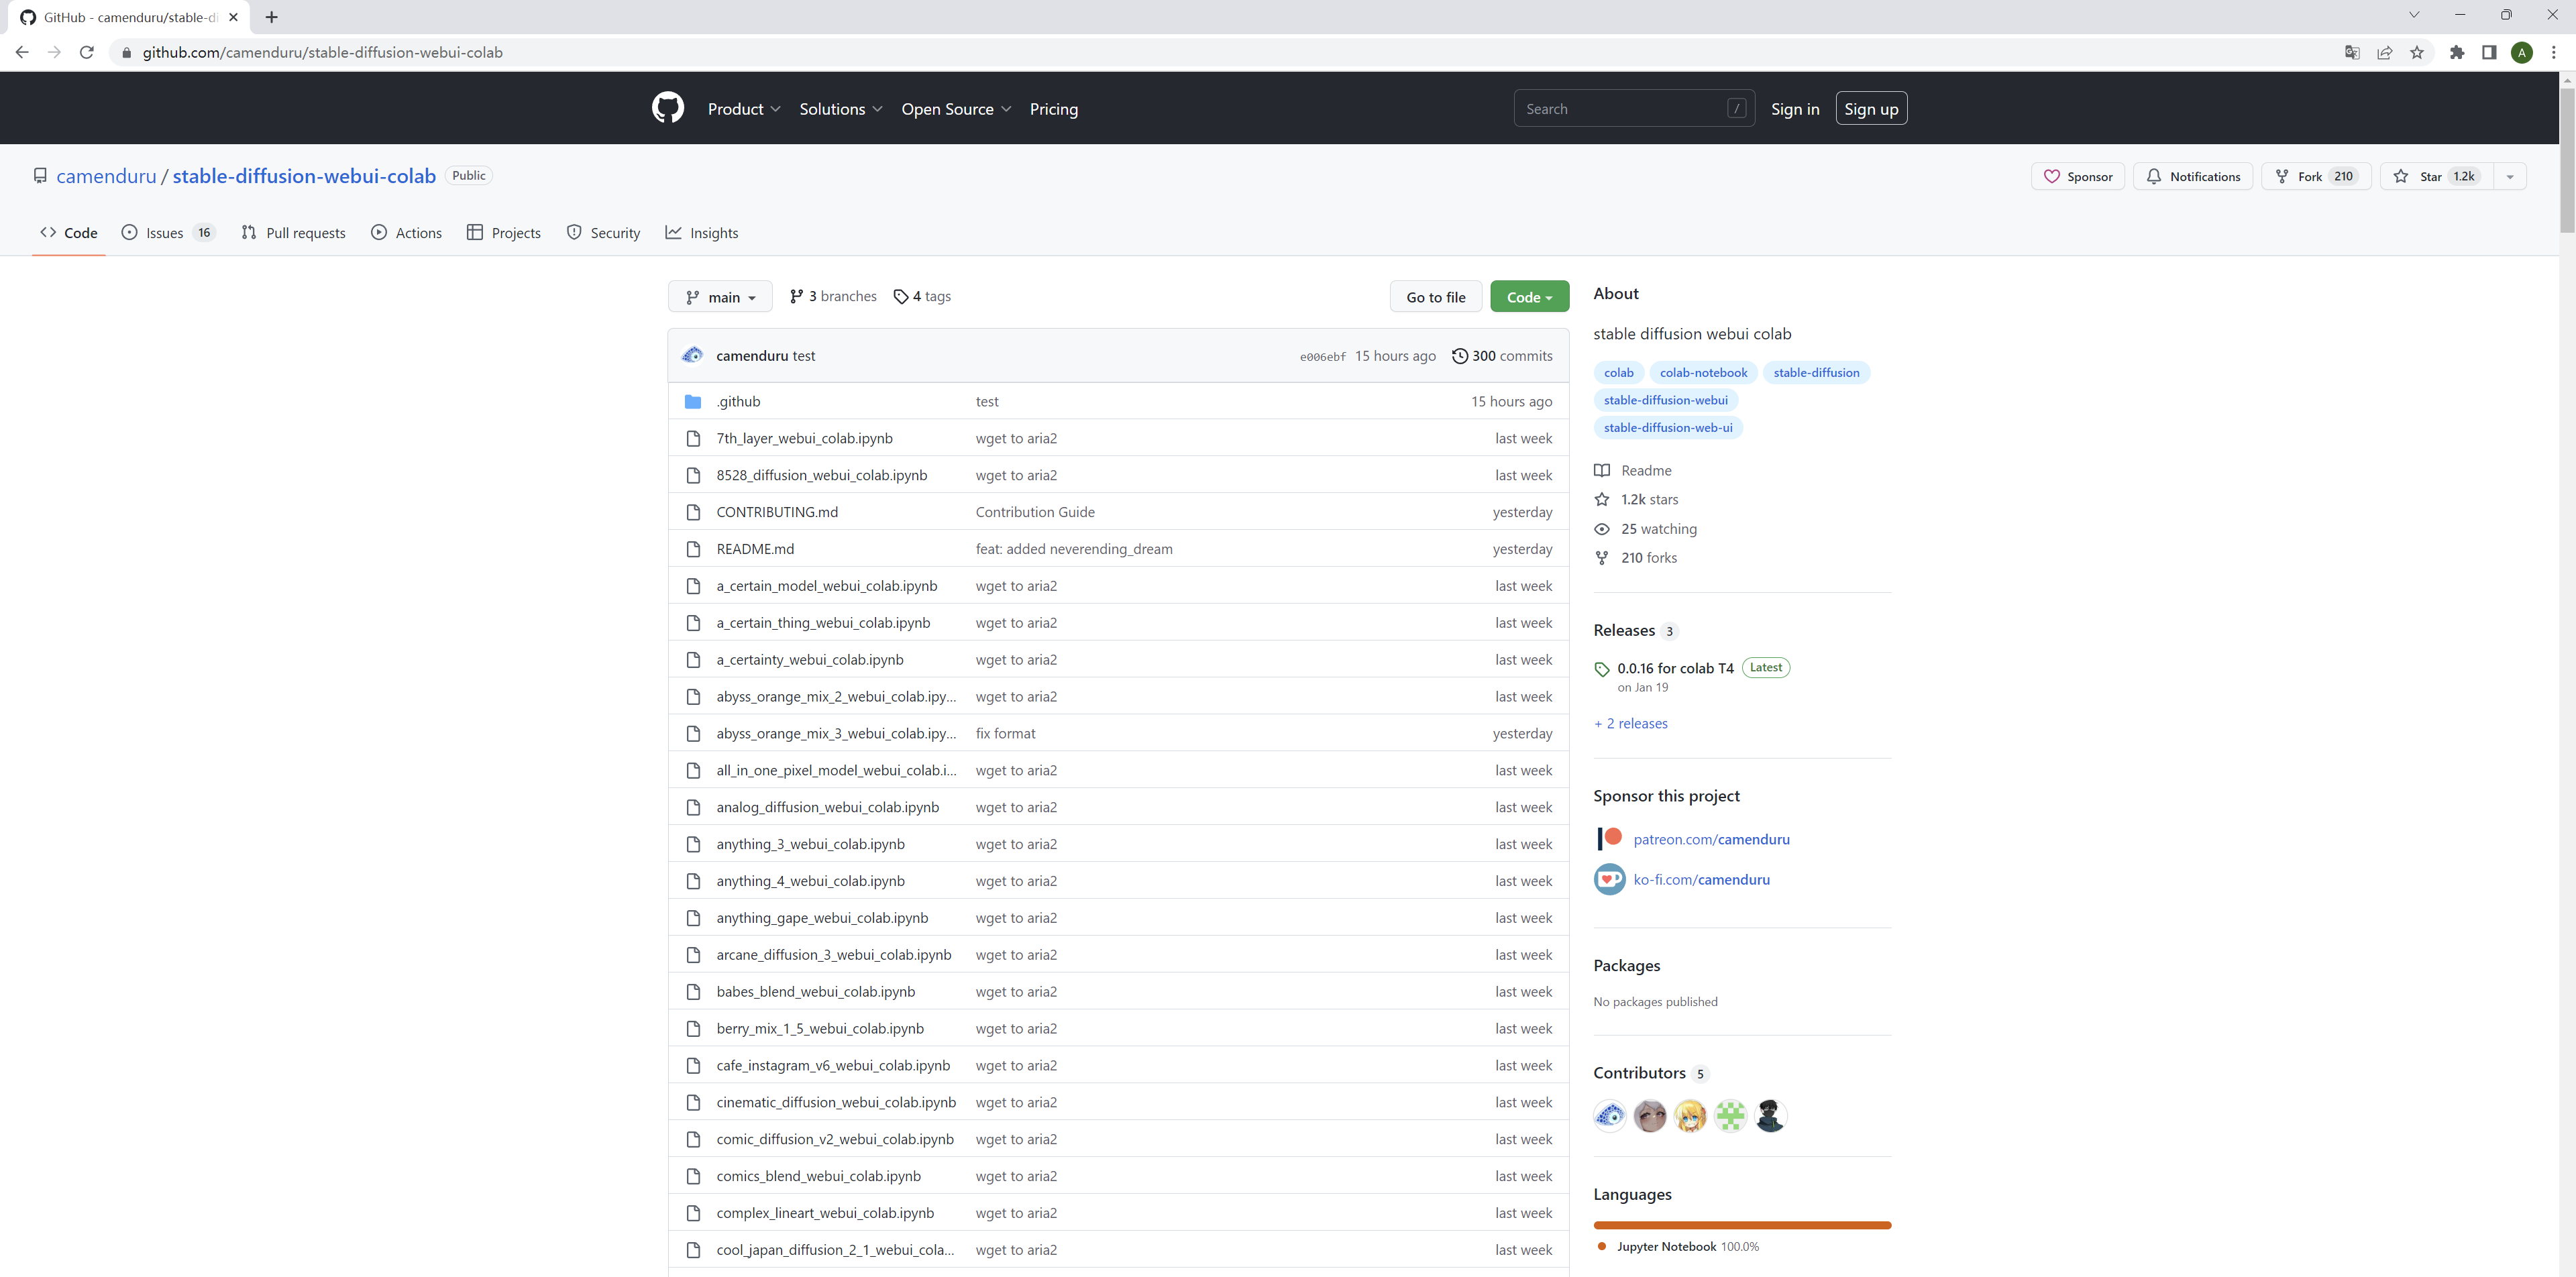Click the site lock icon in address bar

pos(126,52)
